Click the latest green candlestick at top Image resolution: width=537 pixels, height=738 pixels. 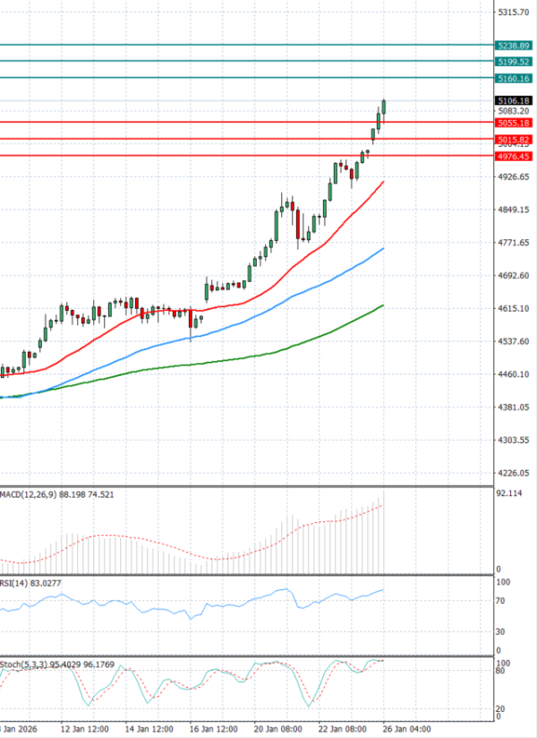384,107
